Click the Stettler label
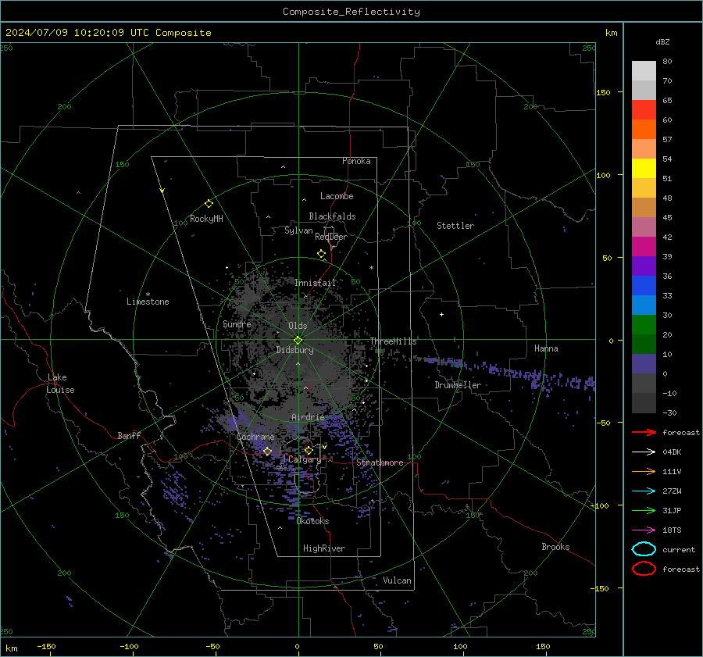Image resolution: width=703 pixels, height=657 pixels. point(455,226)
